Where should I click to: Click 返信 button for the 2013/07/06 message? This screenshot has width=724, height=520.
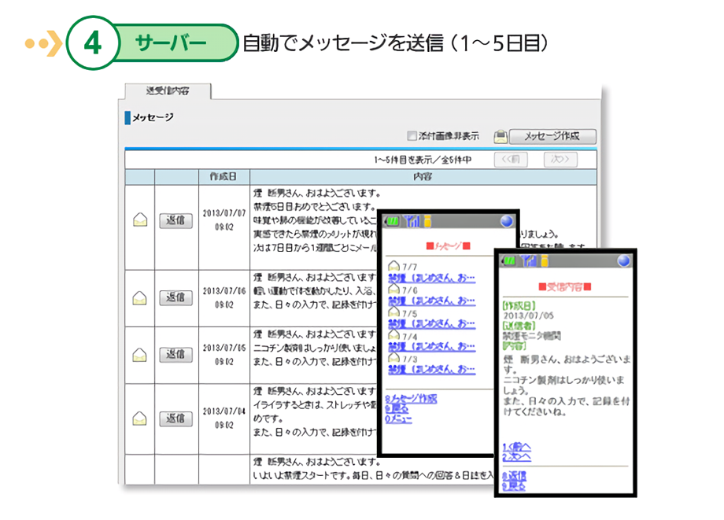tap(175, 297)
